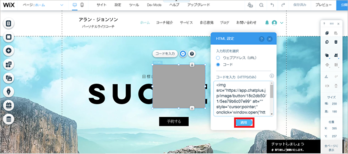Image resolution: width=348 pixels, height=154 pixels.
Task: Click the Coach Introduction nav item
Action: click(x=165, y=22)
